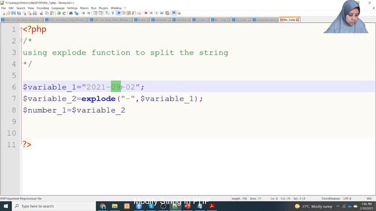
Task: Click the highlighted 09 on line 6
Action: click(116, 87)
